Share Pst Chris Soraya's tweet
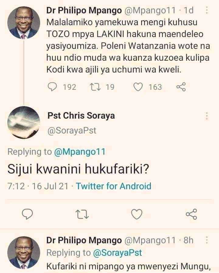This screenshot has width=219, height=273. (x=191, y=214)
